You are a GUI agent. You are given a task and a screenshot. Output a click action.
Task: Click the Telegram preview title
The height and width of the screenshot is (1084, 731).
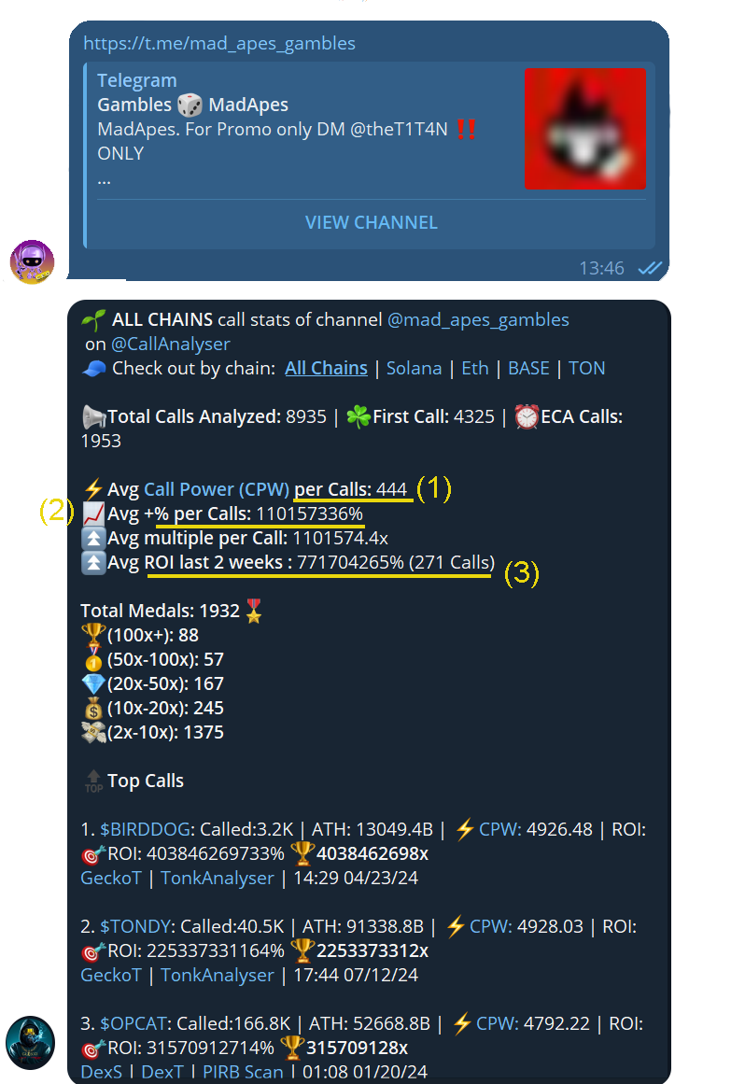point(137,81)
